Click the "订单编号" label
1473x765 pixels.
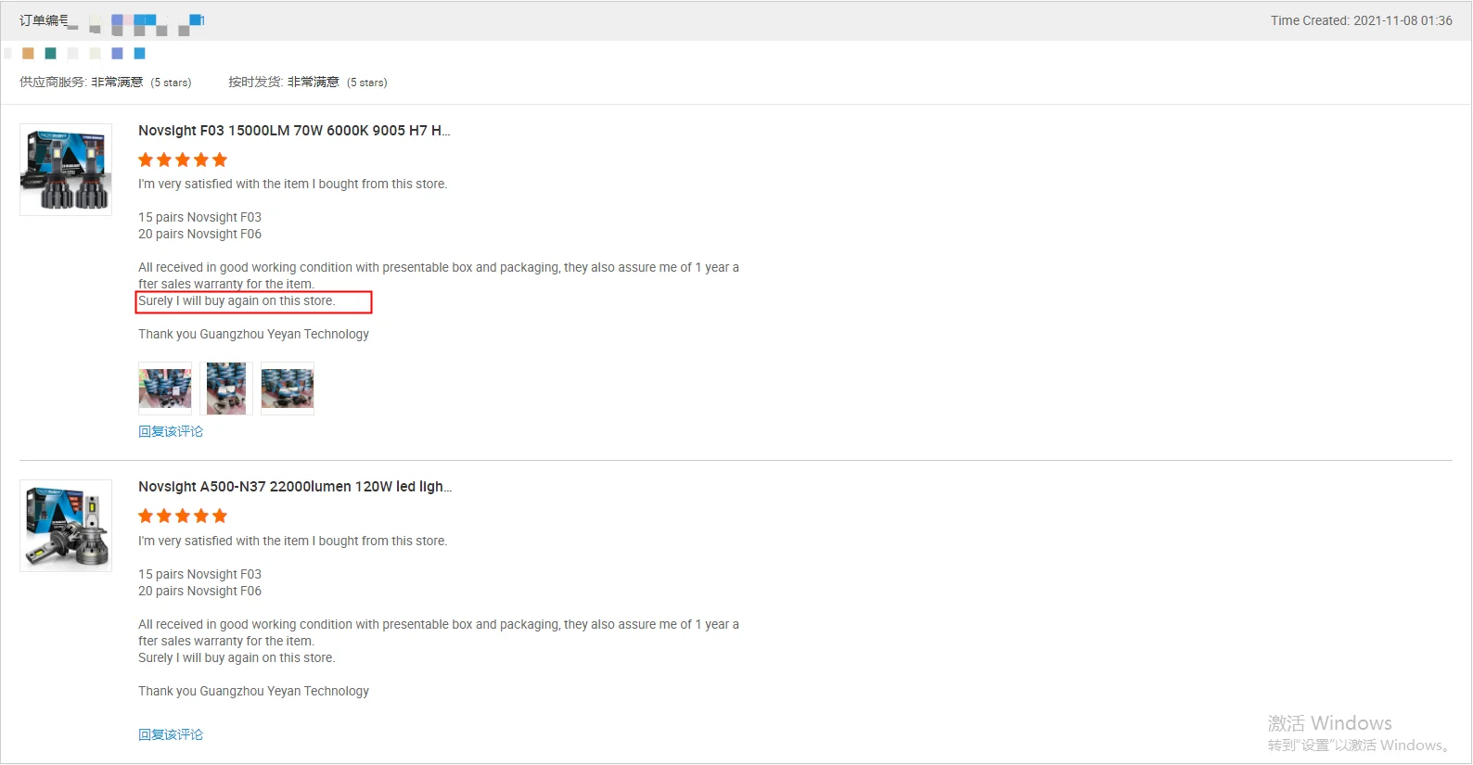(44, 20)
